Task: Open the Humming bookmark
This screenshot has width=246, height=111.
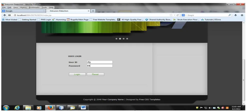Action: pyautogui.click(x=59, y=19)
